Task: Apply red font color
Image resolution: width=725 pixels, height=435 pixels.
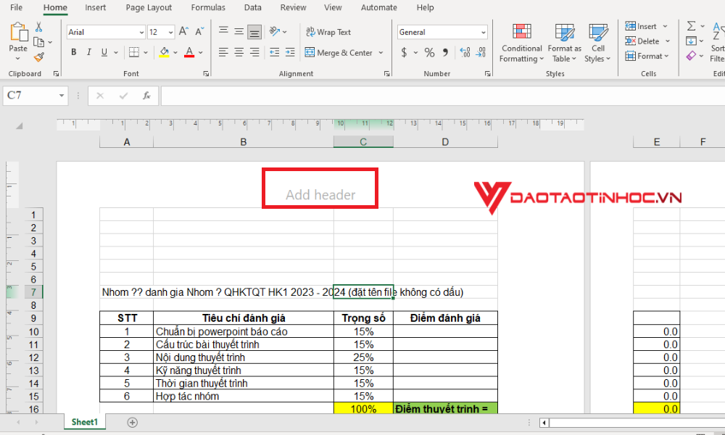Action: (189, 52)
